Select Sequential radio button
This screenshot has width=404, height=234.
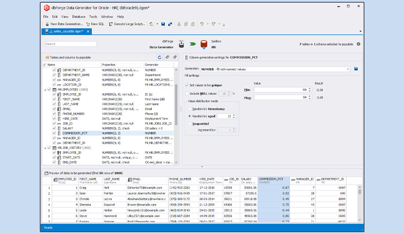[190, 124]
